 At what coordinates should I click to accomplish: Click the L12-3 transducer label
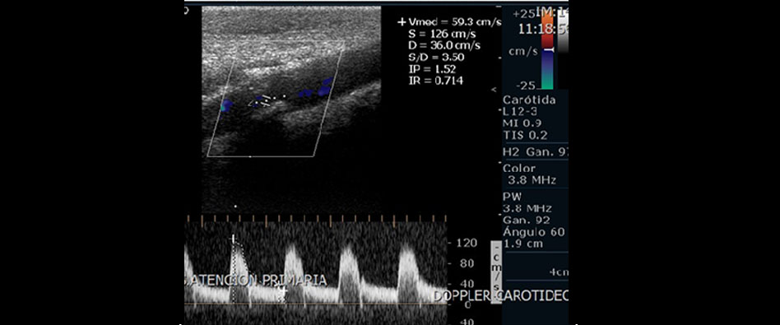pos(518,111)
